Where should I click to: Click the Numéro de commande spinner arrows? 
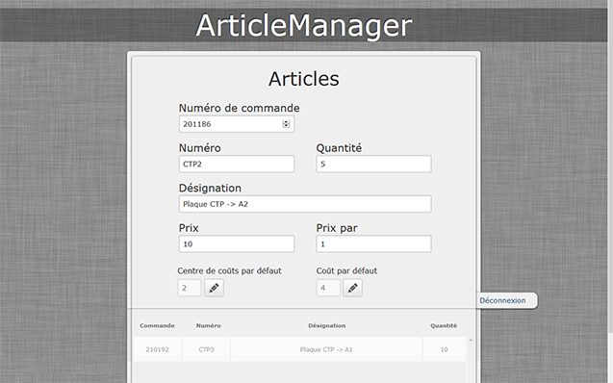(286, 124)
